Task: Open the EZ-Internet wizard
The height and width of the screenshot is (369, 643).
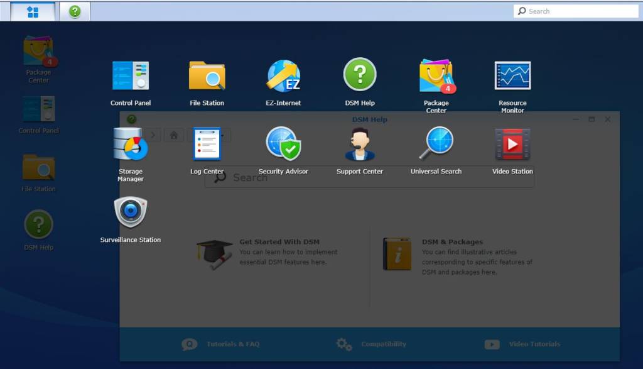Action: [x=283, y=84]
